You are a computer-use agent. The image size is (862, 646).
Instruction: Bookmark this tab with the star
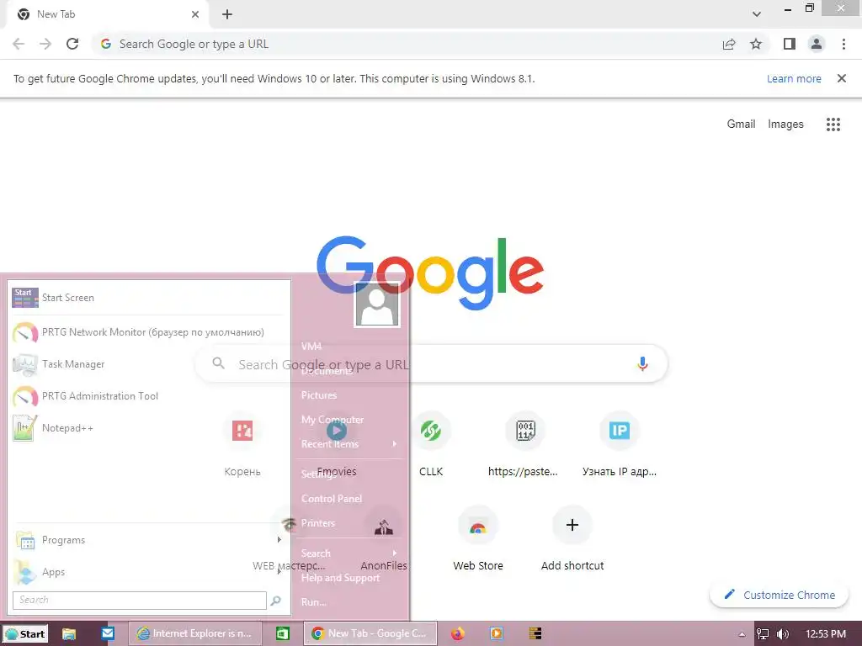pyautogui.click(x=756, y=44)
